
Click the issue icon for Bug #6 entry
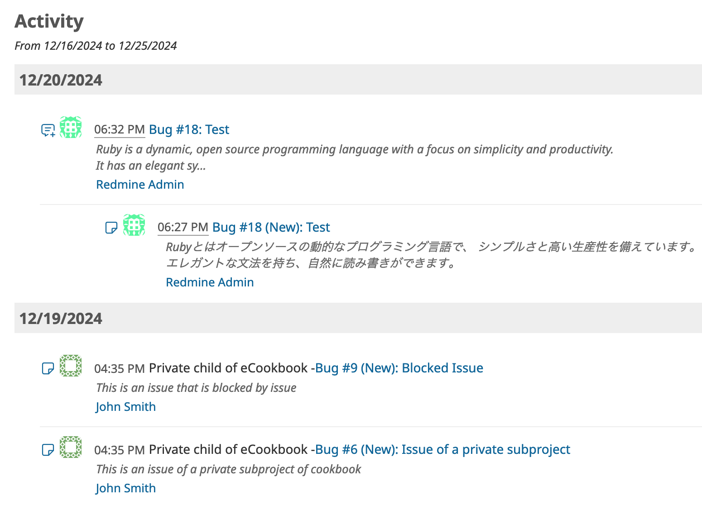pos(48,450)
